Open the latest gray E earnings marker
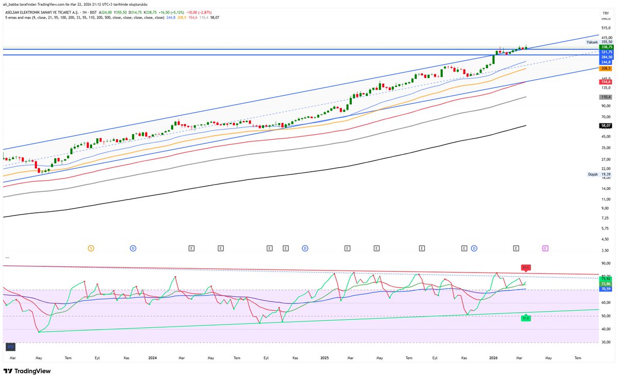 pyautogui.click(x=516, y=248)
